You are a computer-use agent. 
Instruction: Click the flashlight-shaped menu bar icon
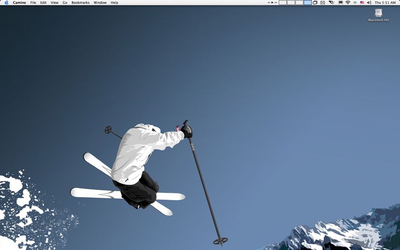pos(331,2)
